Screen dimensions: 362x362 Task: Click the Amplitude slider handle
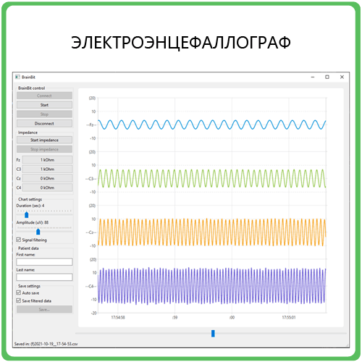pos(38,232)
